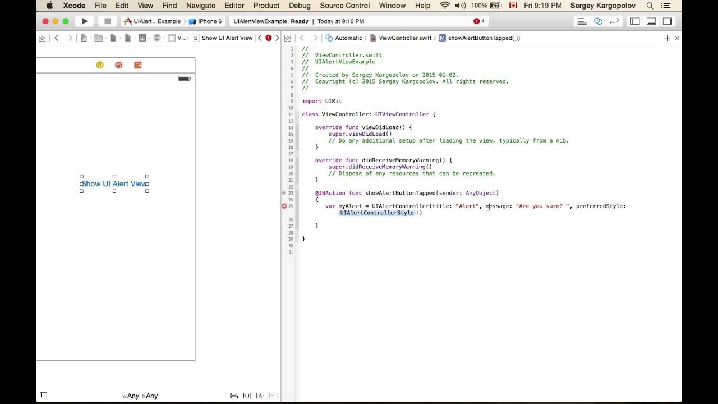Choose the iPhone 6 destination device

pos(205,21)
